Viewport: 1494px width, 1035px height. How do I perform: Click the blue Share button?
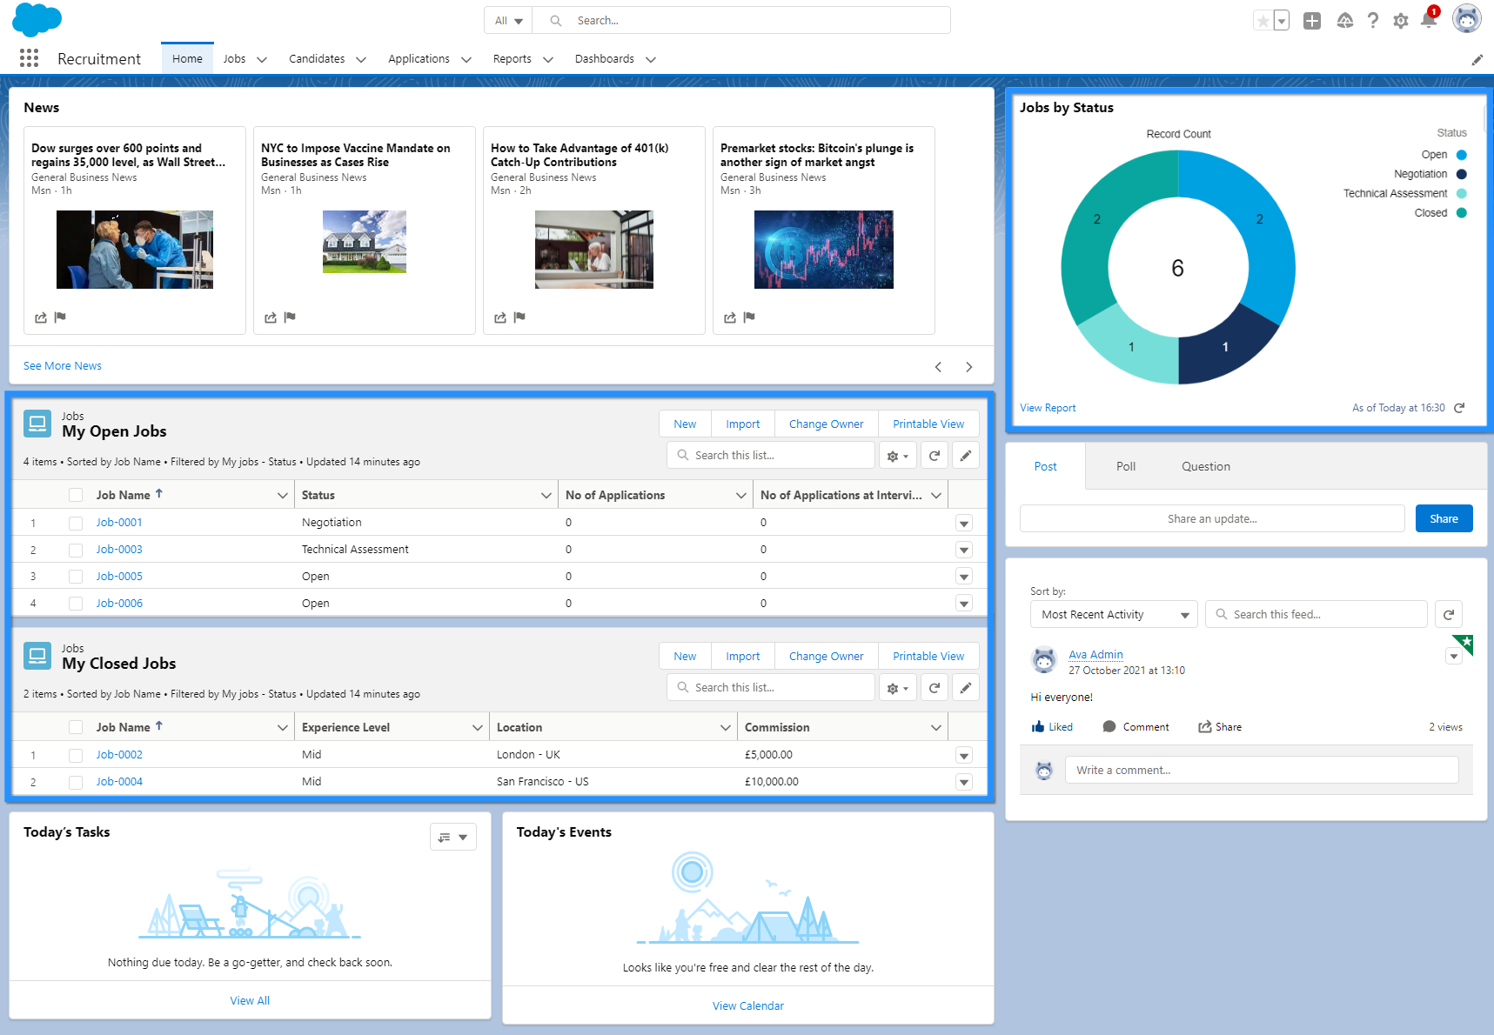click(1444, 518)
